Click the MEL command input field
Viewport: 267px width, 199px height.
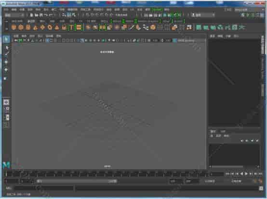[44, 188]
